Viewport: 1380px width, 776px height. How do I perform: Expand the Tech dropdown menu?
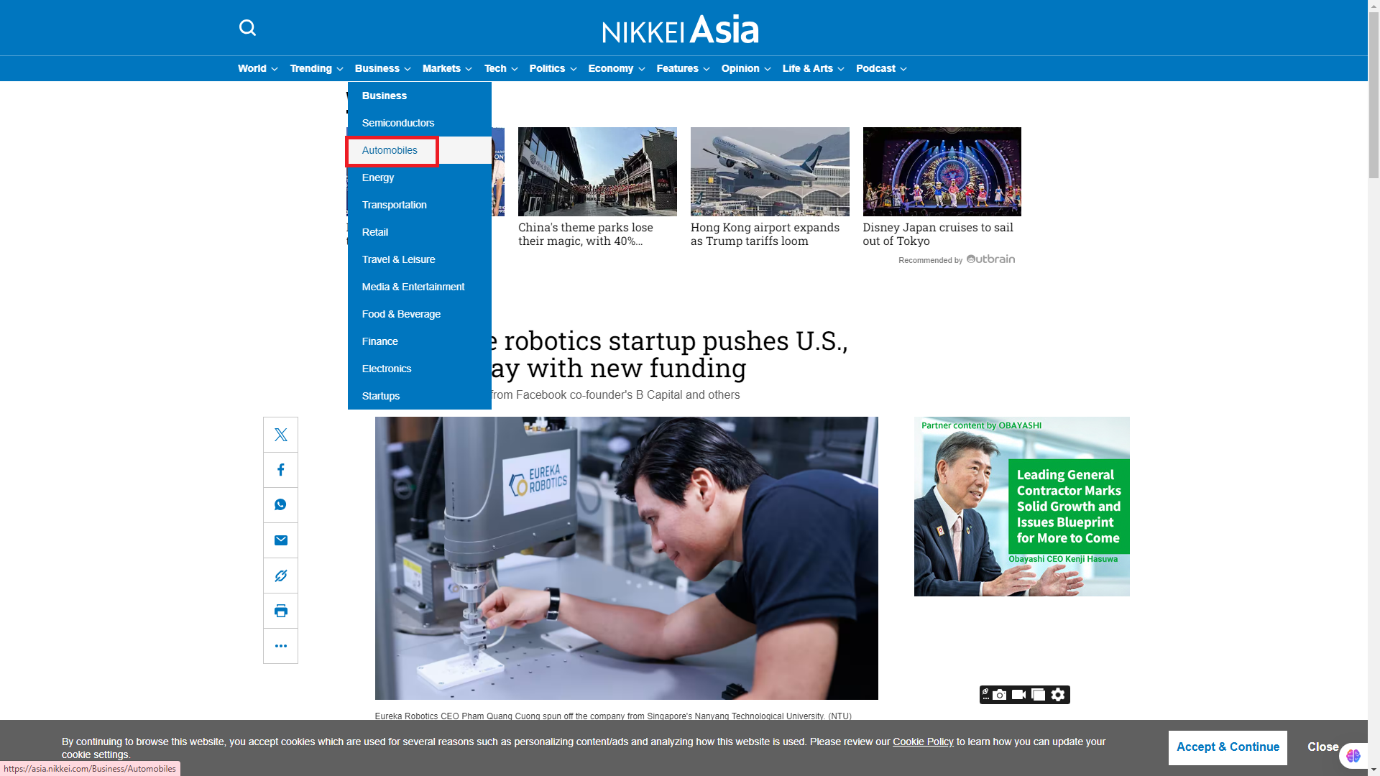click(500, 68)
